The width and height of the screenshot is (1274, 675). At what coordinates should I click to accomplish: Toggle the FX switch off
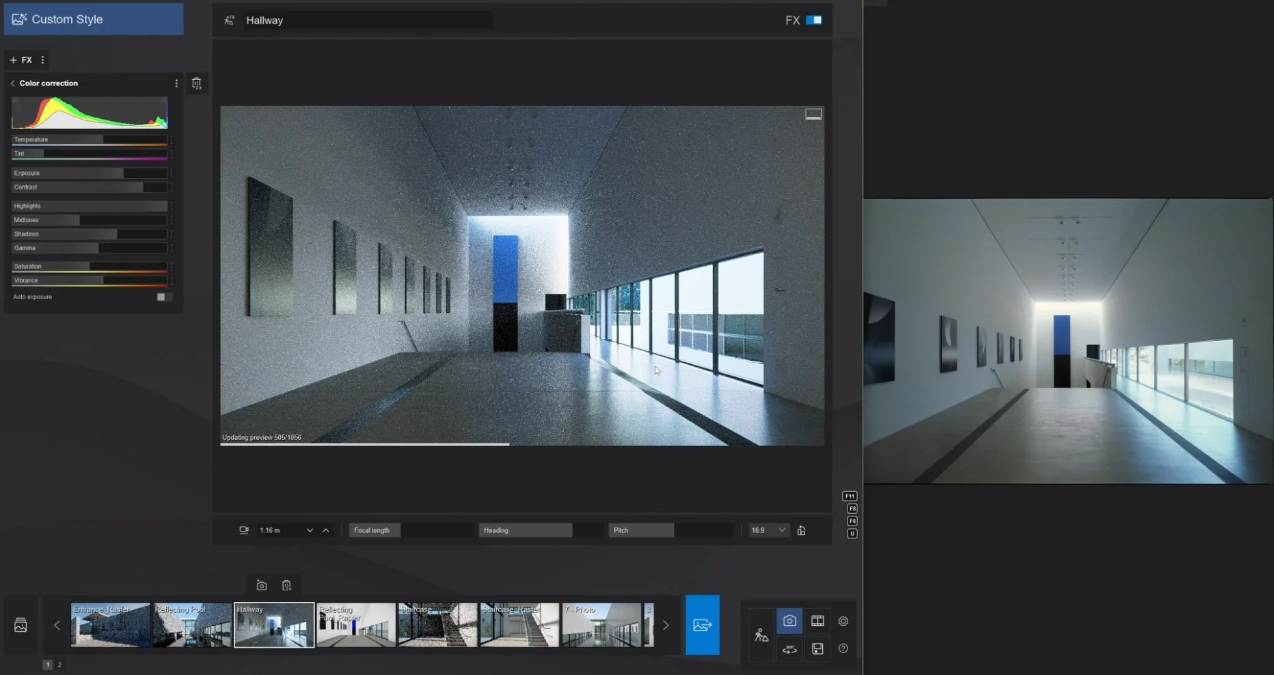815,20
